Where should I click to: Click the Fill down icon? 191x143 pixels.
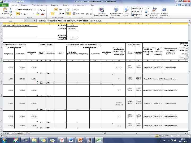(x=146, y=12)
